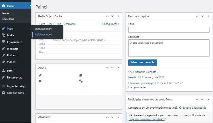
Task: Collapse the Rascunho rápido panel
Action: click(208, 16)
